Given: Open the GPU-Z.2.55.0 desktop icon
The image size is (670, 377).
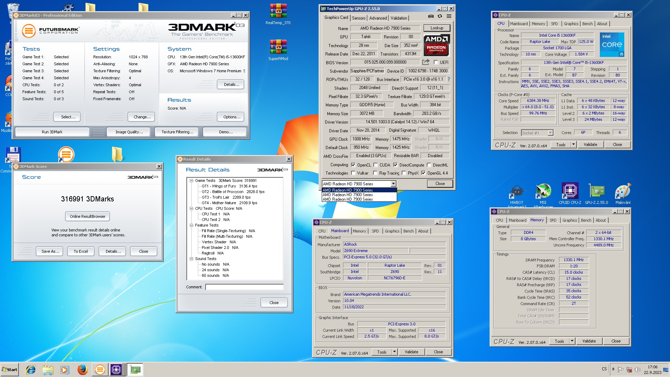Looking at the screenshot, I should click(596, 193).
